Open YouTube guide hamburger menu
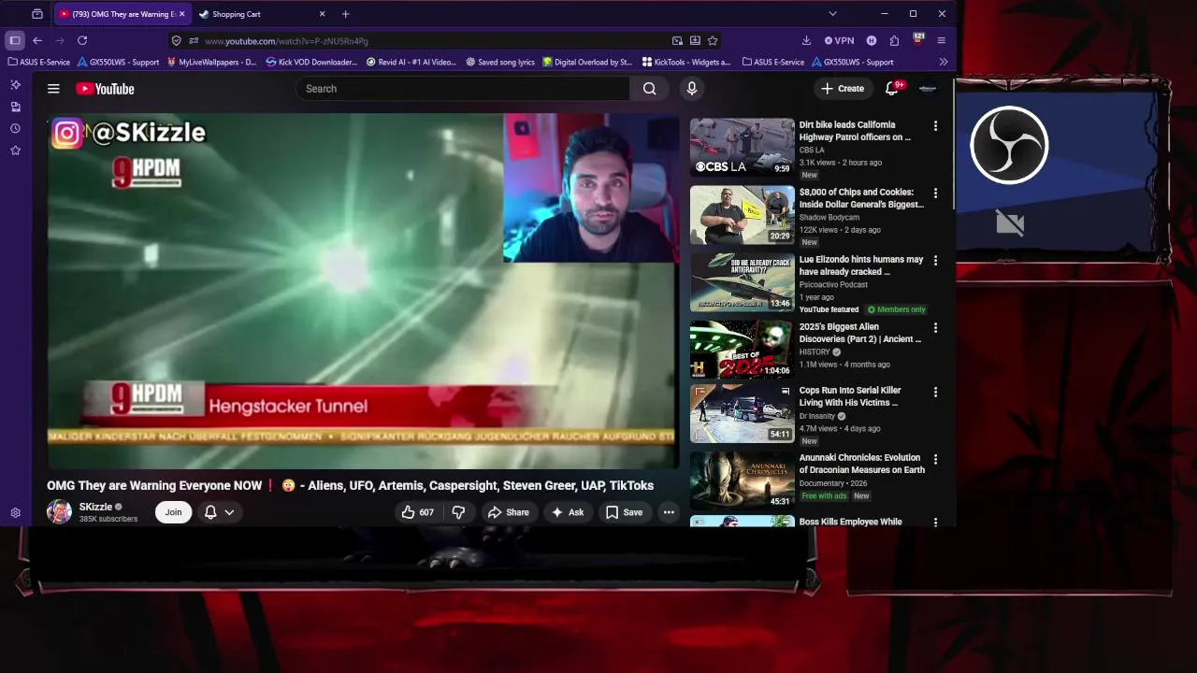The height and width of the screenshot is (673, 1197). tap(53, 89)
